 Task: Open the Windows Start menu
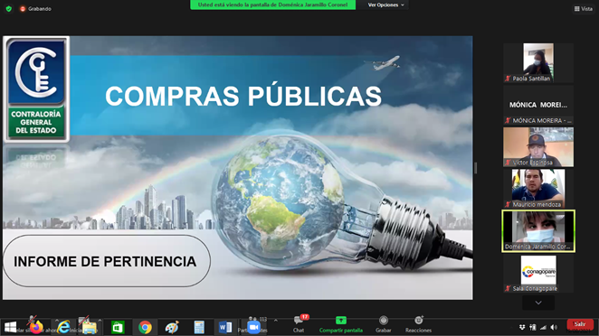[10, 327]
